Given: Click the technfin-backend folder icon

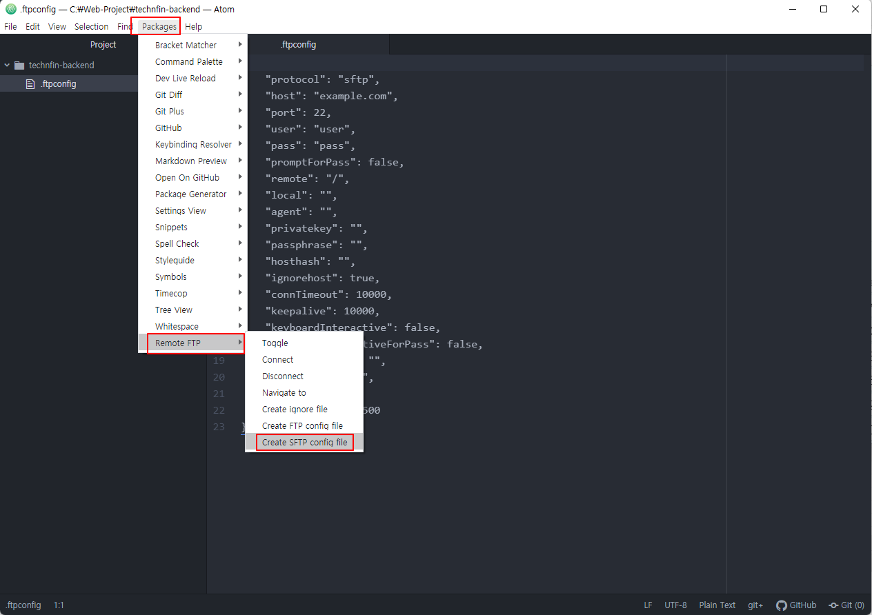Looking at the screenshot, I should (19, 65).
